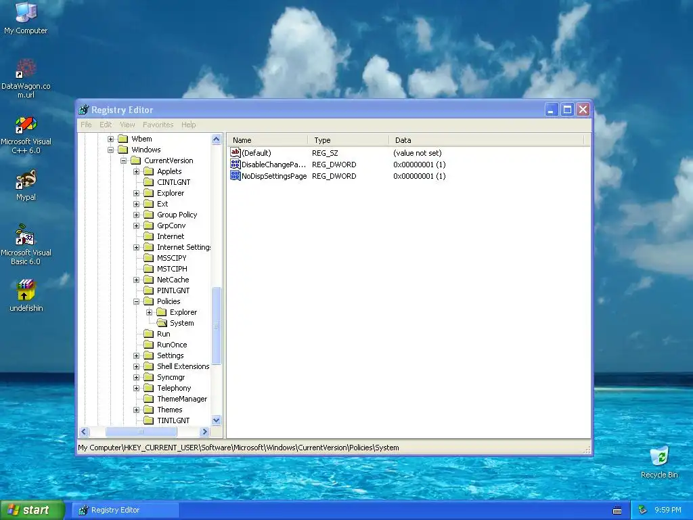Open the Help menu

pos(188,125)
